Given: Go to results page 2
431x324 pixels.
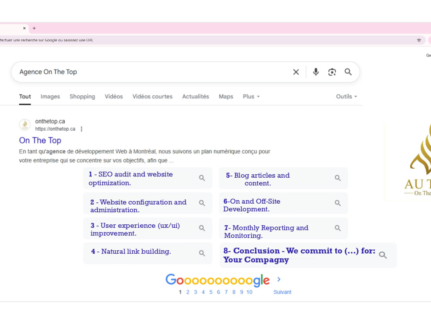Looking at the screenshot, I should (x=188, y=292).
